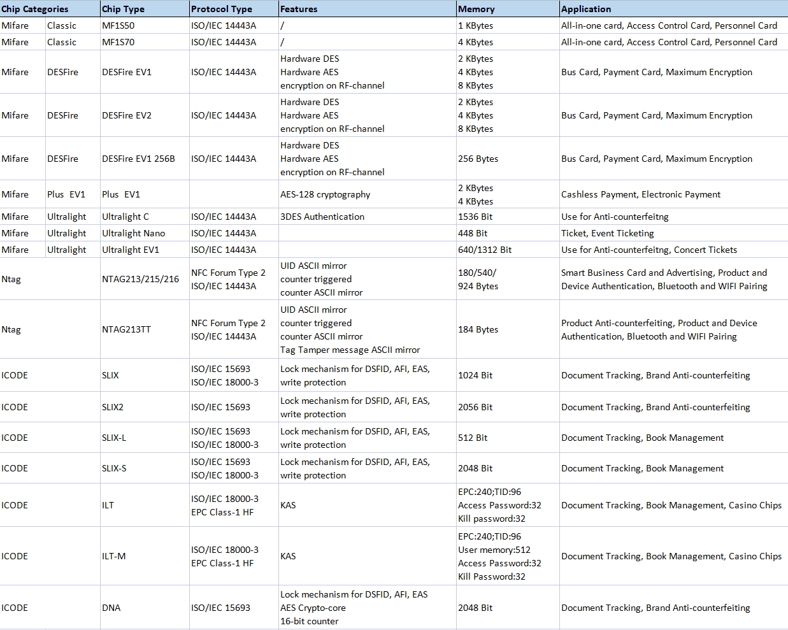Image resolution: width=788 pixels, height=630 pixels.
Task: Click the DESFire EV1 256B cell
Action: pyautogui.click(x=138, y=159)
